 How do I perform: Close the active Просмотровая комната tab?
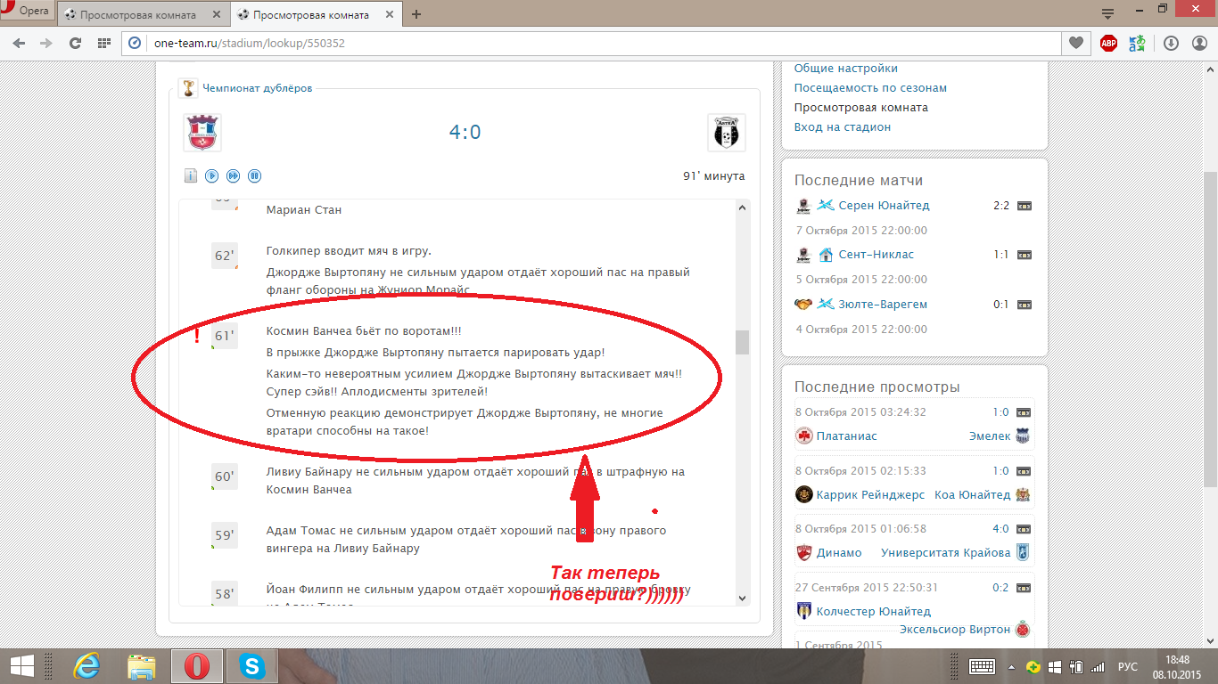click(x=391, y=14)
